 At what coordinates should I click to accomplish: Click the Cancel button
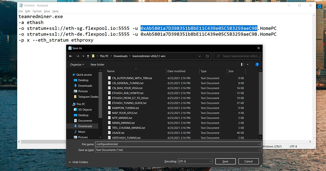click(248, 161)
